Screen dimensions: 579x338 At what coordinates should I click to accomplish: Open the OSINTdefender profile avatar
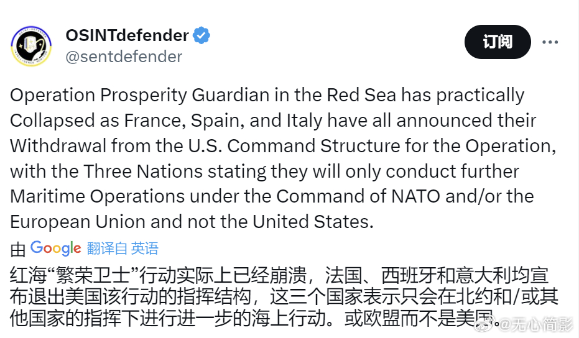click(x=31, y=46)
